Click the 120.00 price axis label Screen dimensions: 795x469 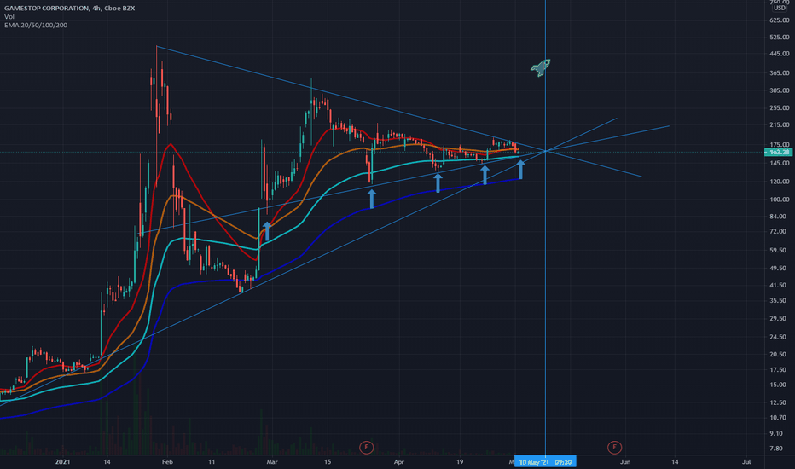click(780, 182)
